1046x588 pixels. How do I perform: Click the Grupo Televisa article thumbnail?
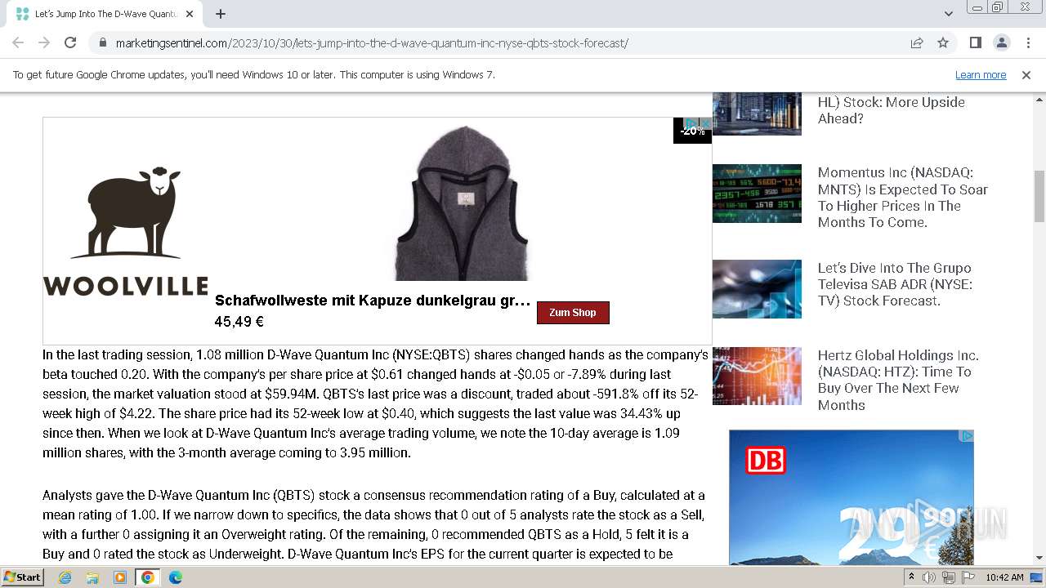tap(757, 289)
